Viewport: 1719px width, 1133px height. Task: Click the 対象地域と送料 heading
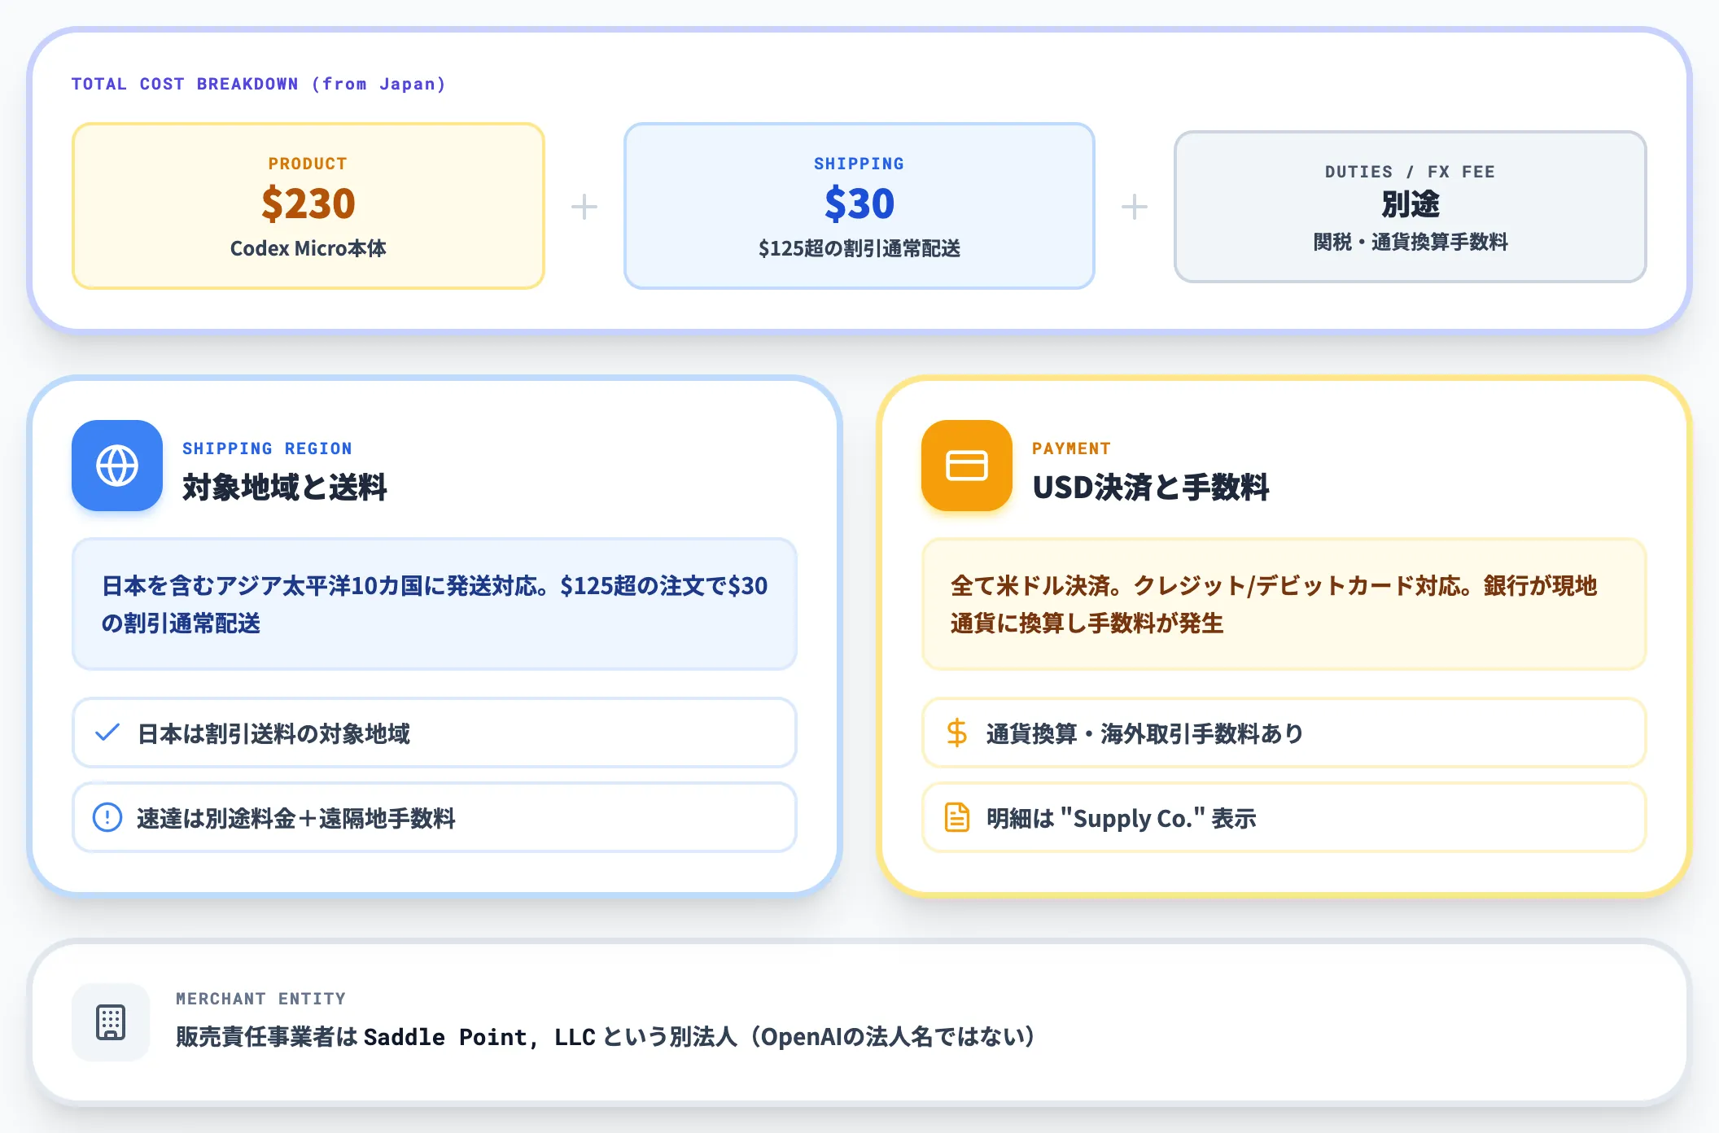[x=285, y=488]
